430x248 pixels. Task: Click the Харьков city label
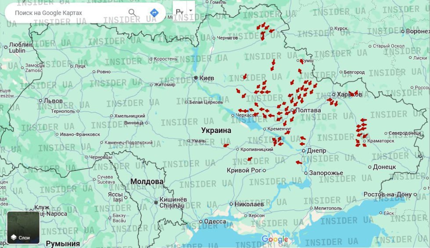[x=345, y=94]
